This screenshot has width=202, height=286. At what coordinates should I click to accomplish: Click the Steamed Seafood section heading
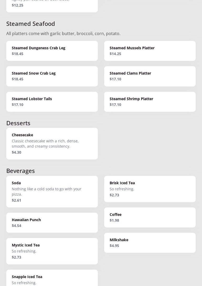pos(31,24)
